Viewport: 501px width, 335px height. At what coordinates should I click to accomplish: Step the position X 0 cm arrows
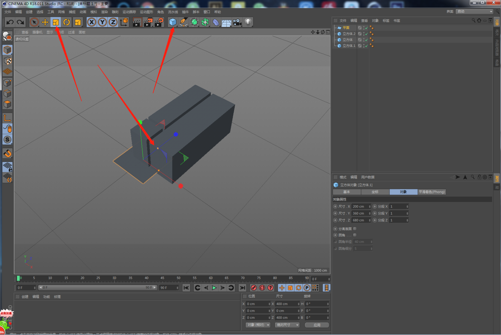[269, 304]
